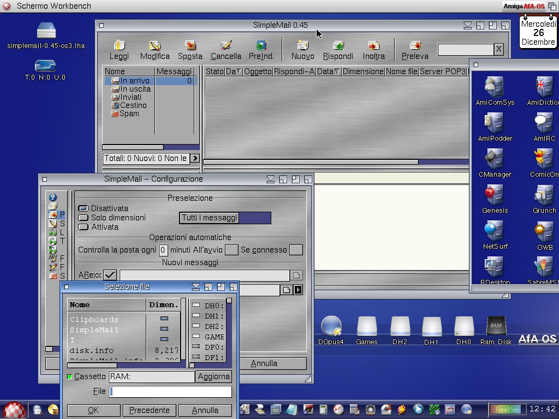Click the Sposta message icon
559x419 pixels.
[190, 46]
